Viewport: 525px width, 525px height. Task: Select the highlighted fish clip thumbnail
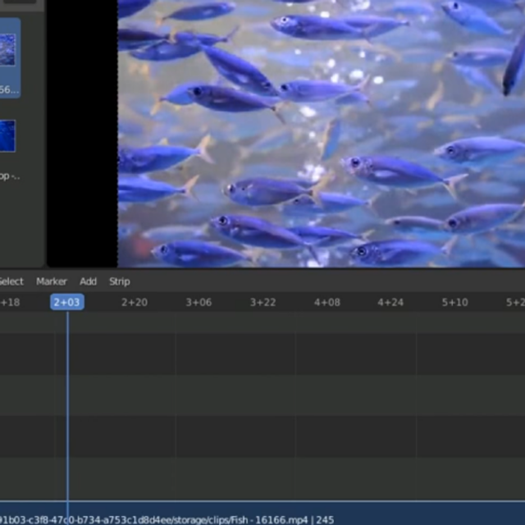7,49
